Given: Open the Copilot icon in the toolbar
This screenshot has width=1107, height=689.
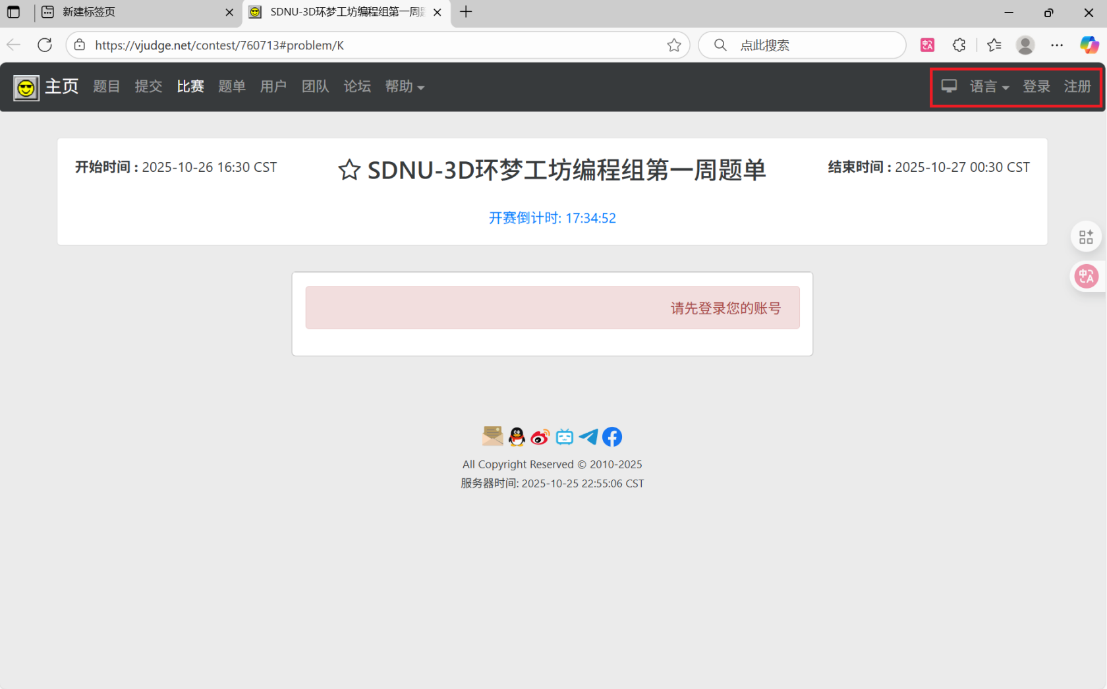Looking at the screenshot, I should (x=1089, y=45).
